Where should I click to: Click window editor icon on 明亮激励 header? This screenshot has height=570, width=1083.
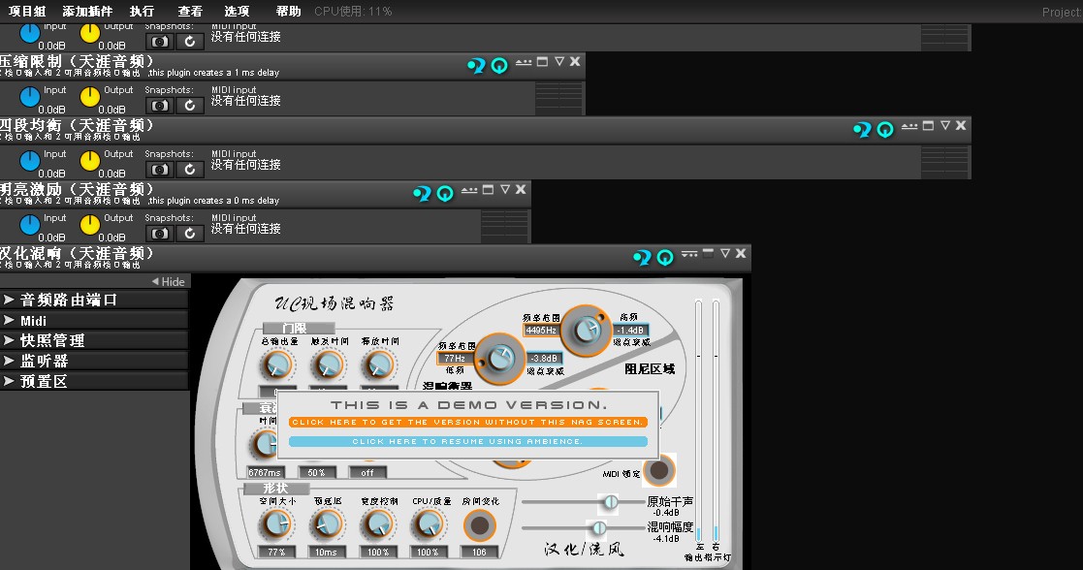point(489,189)
